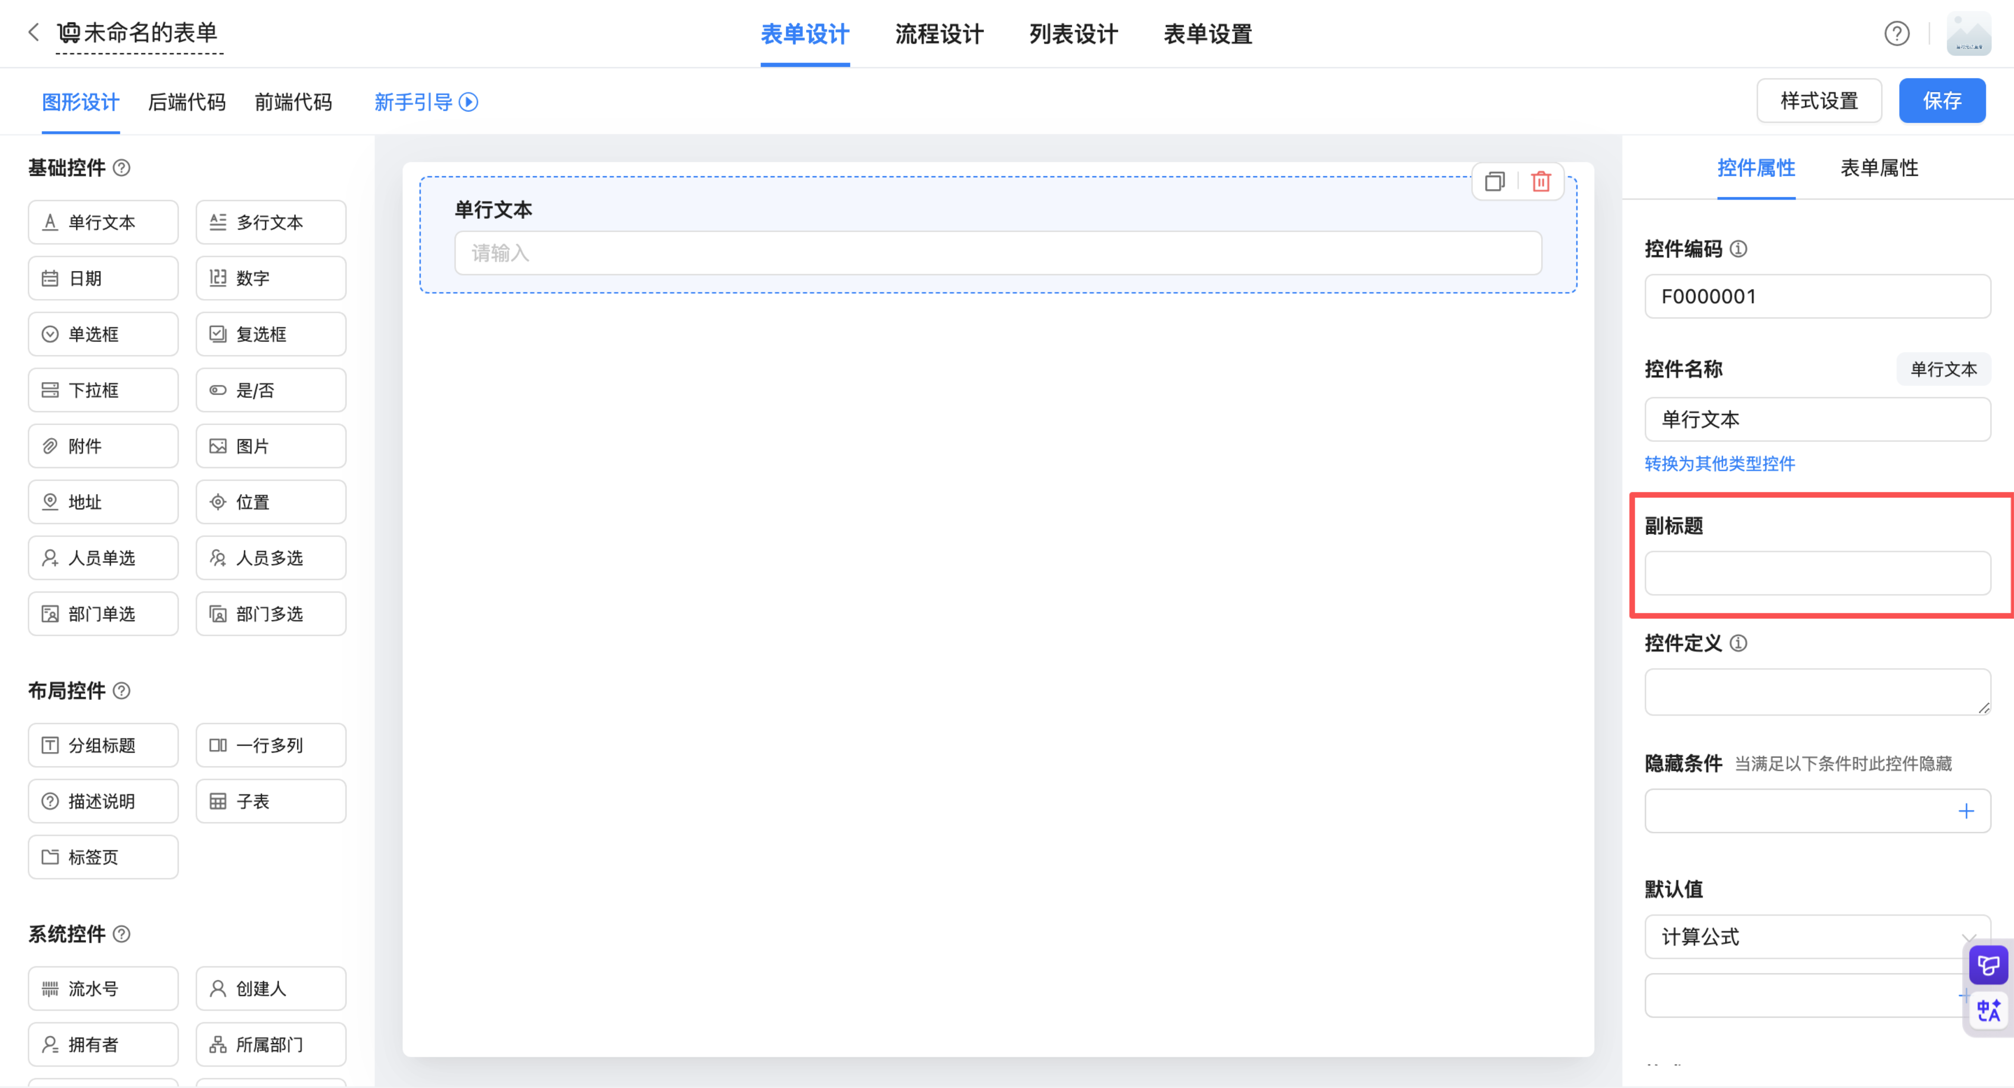2014x1088 pixels.
Task: Open the purple chat assistant icon
Action: (1988, 965)
